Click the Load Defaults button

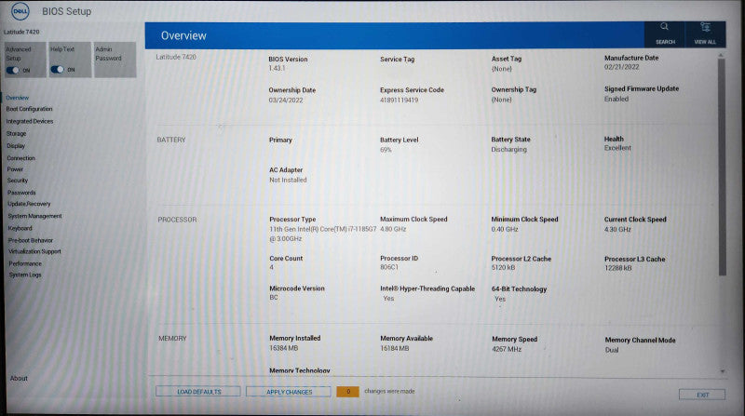coord(198,392)
